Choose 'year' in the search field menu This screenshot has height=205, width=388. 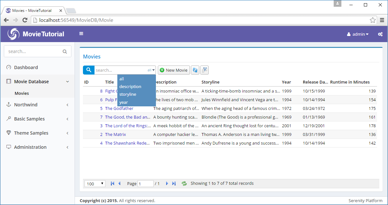(x=123, y=102)
